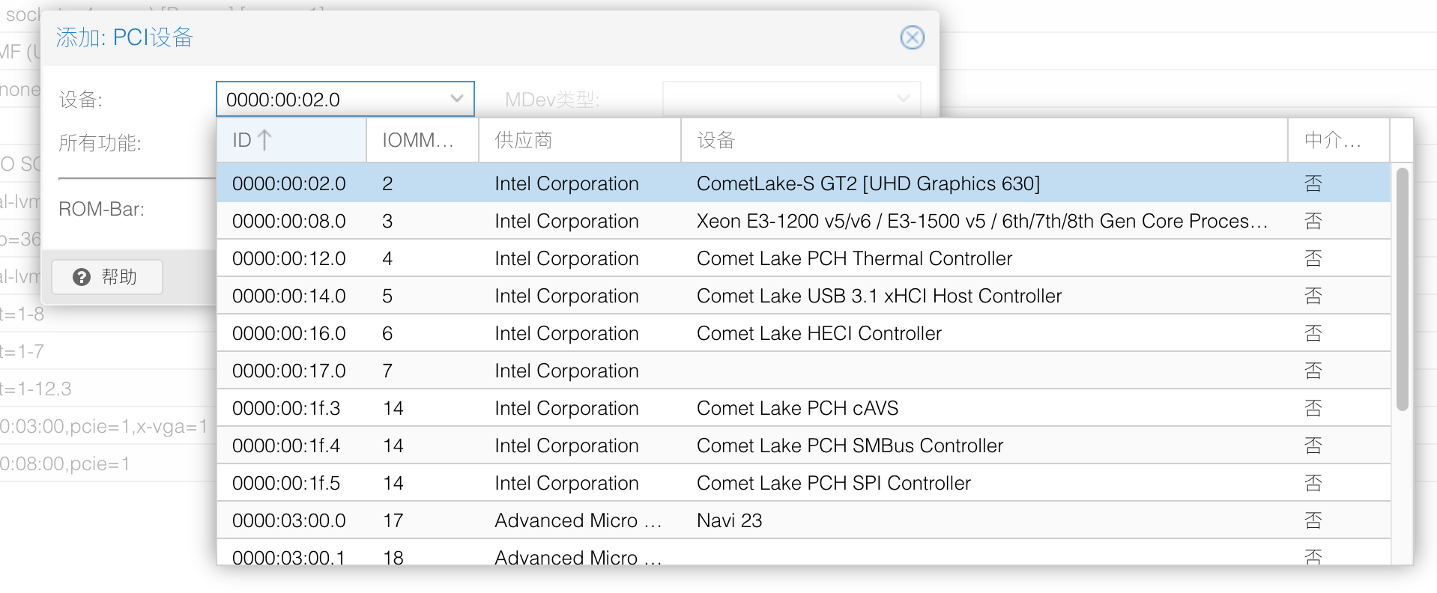Select device row 0000:00:02.0
The width and height of the screenshot is (1437, 593).
point(804,183)
